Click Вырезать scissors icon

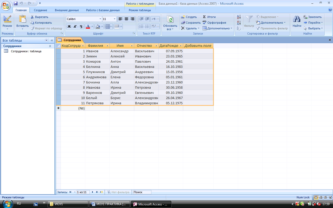33,17
